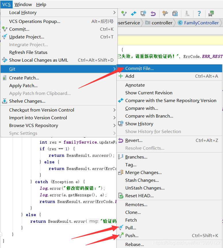Screen dimensions: 223x248
Task: Click the help question mark icon
Action: [x=199, y=13]
